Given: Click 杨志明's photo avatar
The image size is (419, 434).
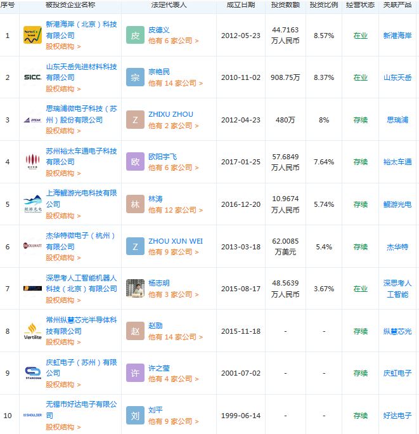Looking at the screenshot, I should coord(135,288).
